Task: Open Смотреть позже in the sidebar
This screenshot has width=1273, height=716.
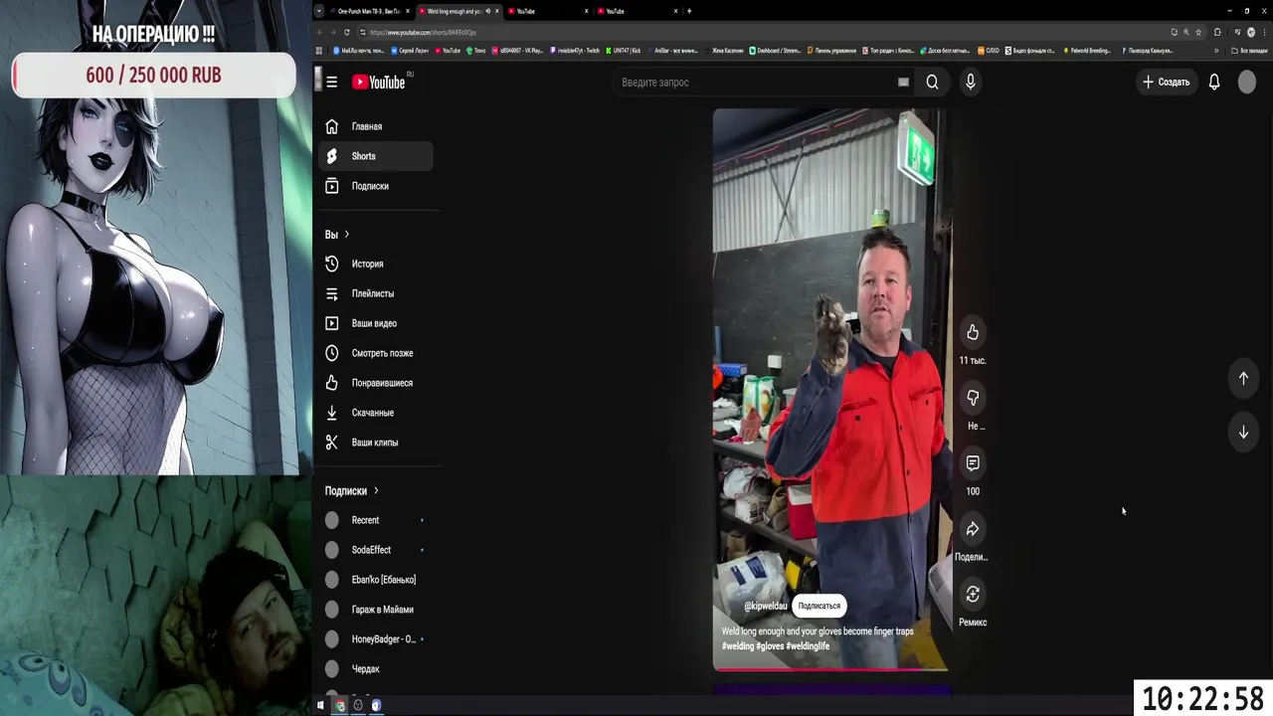Action: (x=376, y=353)
